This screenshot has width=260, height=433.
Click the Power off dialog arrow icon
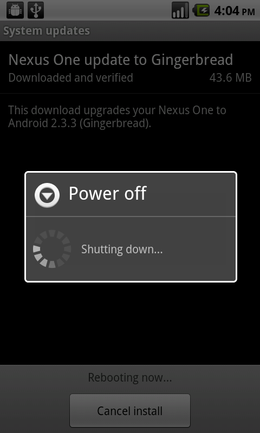pyautogui.click(x=47, y=195)
